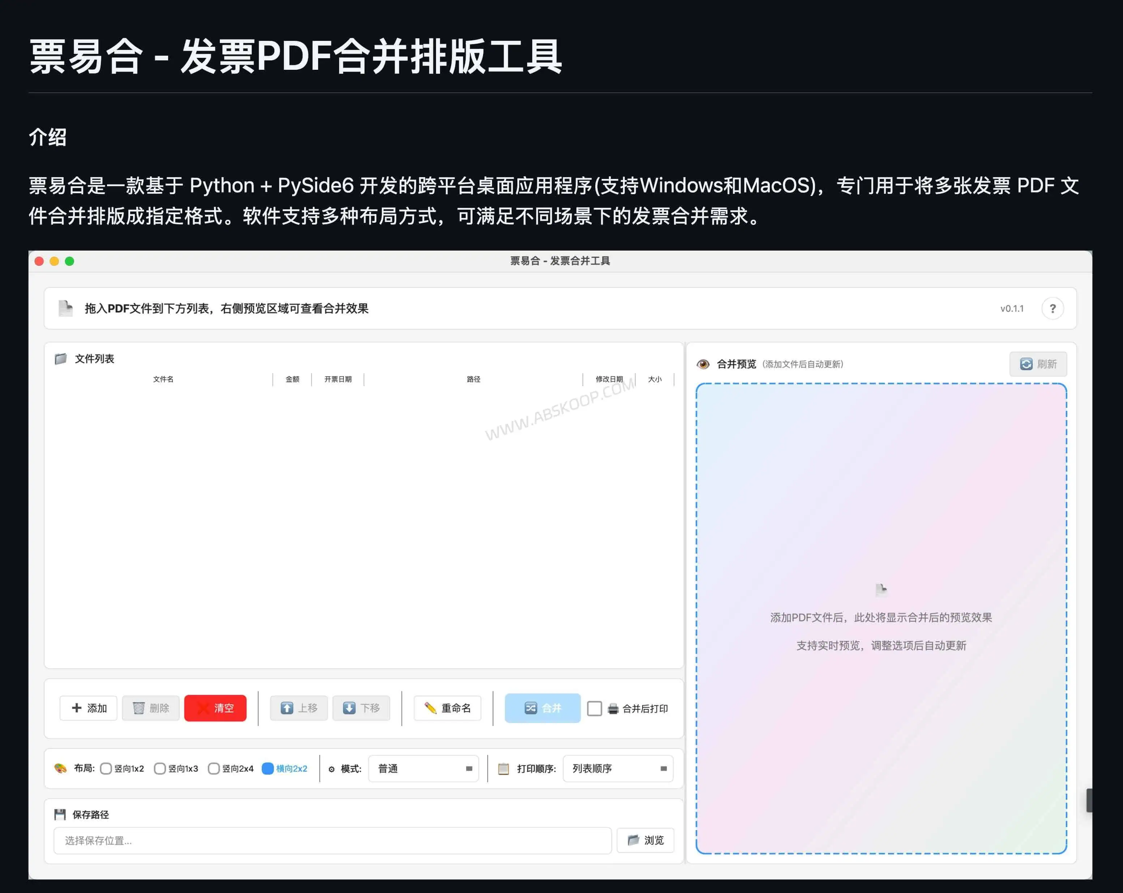Click the help question mark button

1052,308
